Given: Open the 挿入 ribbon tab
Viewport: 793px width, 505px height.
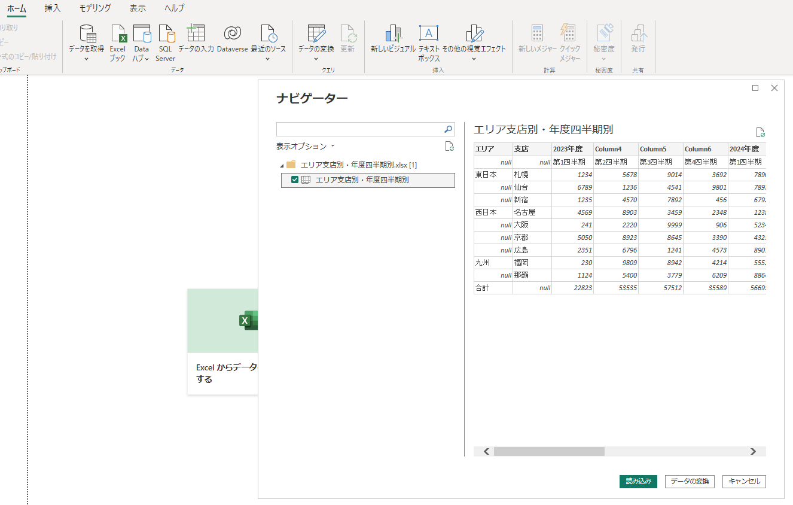Looking at the screenshot, I should pyautogui.click(x=52, y=8).
